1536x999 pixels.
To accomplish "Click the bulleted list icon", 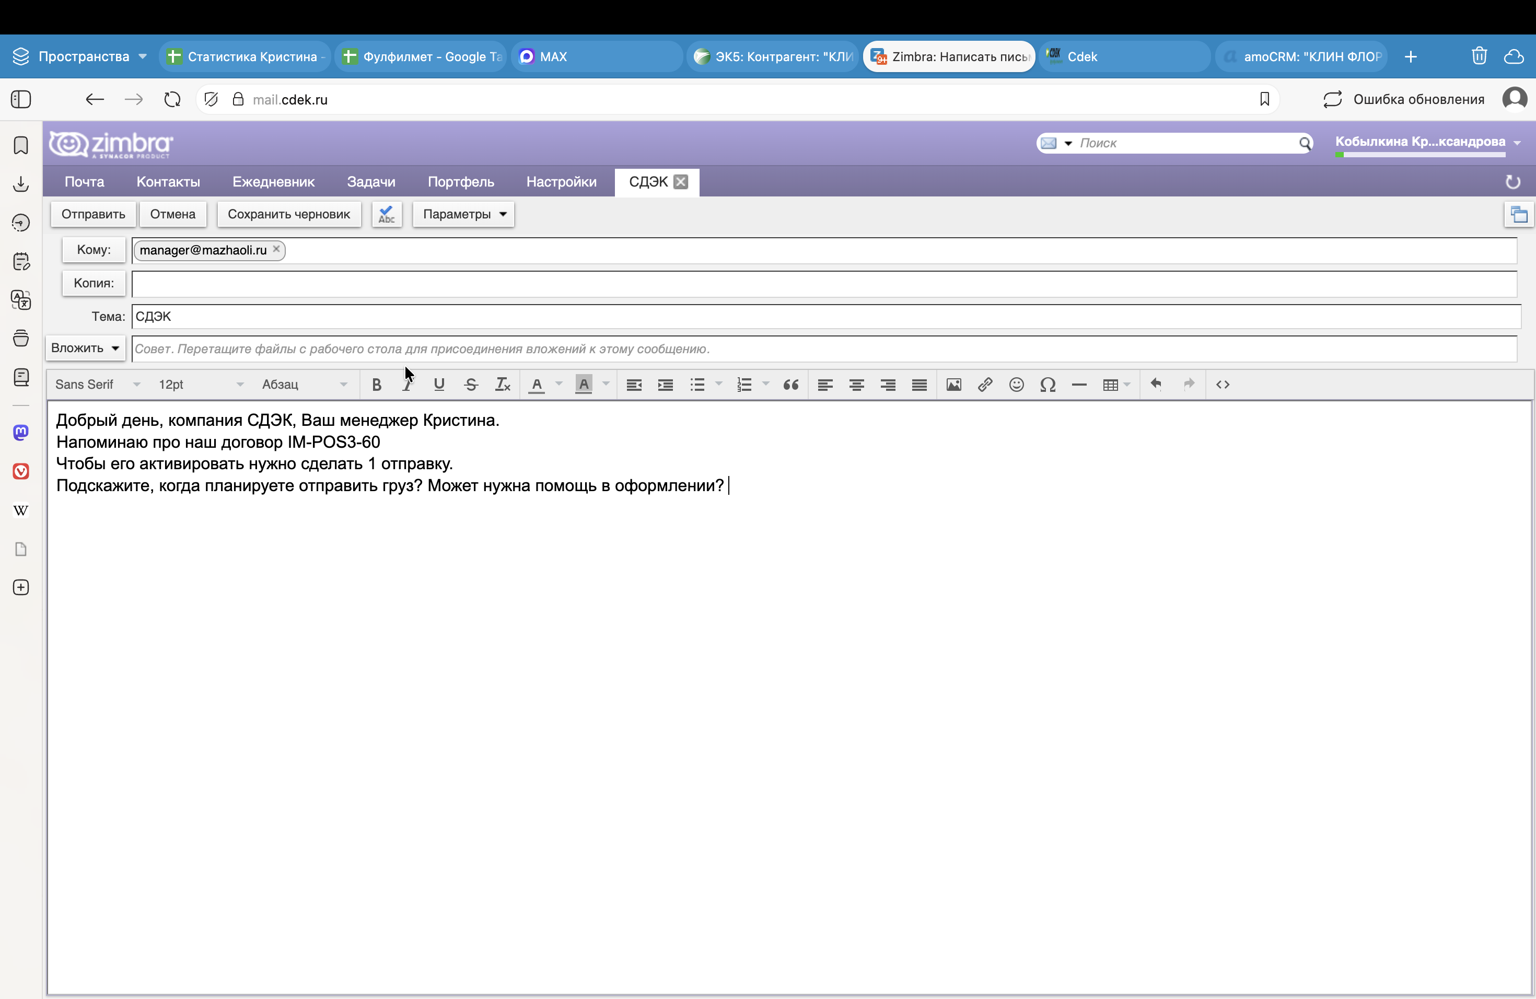I will pyautogui.click(x=697, y=385).
